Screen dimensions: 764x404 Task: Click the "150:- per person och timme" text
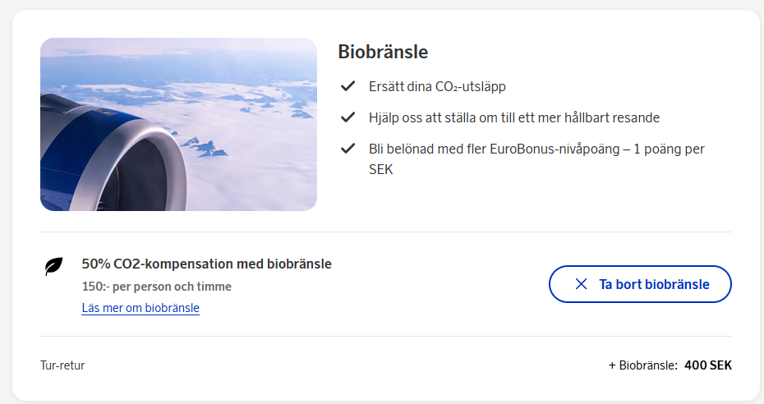click(156, 287)
